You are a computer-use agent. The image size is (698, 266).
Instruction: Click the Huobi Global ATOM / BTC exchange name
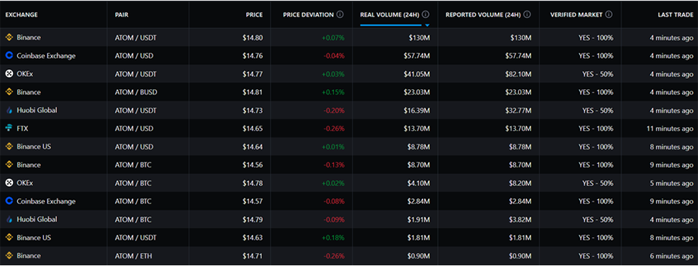pyautogui.click(x=37, y=219)
